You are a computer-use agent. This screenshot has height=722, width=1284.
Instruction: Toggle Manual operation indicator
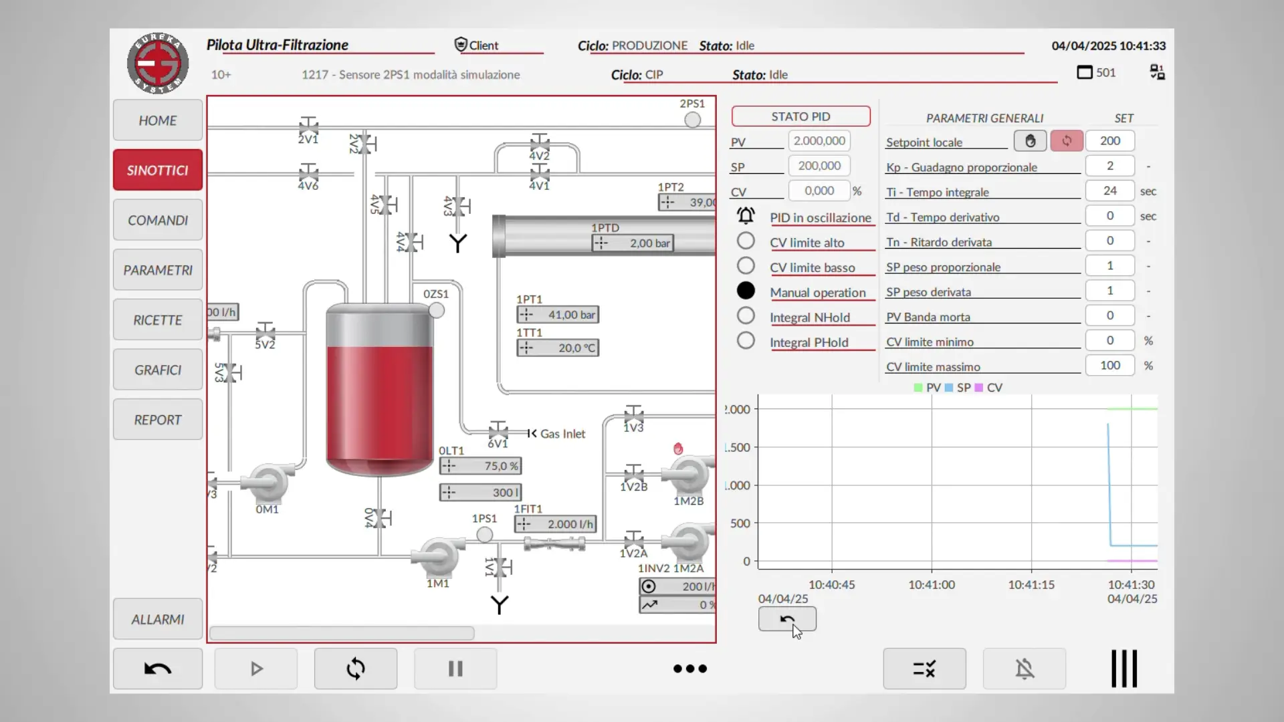tap(746, 291)
